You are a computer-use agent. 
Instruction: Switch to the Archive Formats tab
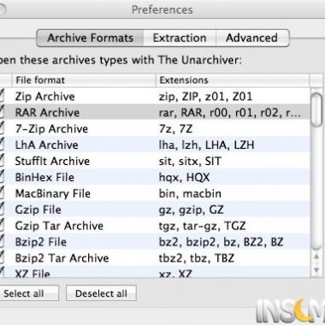[90, 38]
